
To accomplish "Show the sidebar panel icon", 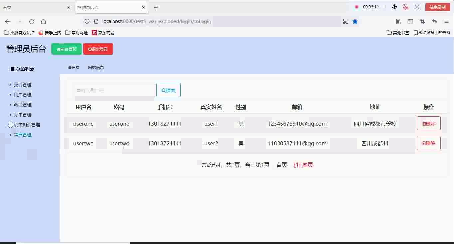I will pos(410,21).
